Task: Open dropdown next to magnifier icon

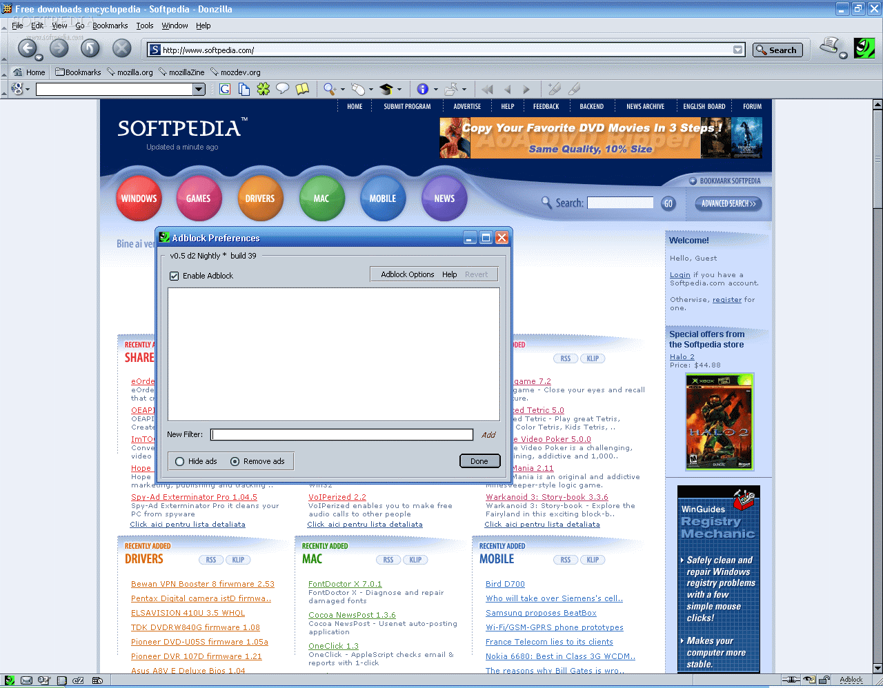Action: click(x=342, y=90)
